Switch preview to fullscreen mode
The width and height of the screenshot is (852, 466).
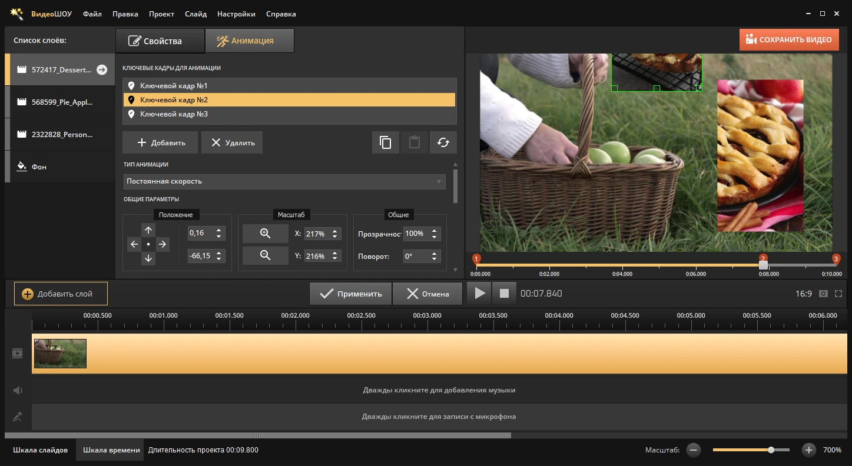838,294
